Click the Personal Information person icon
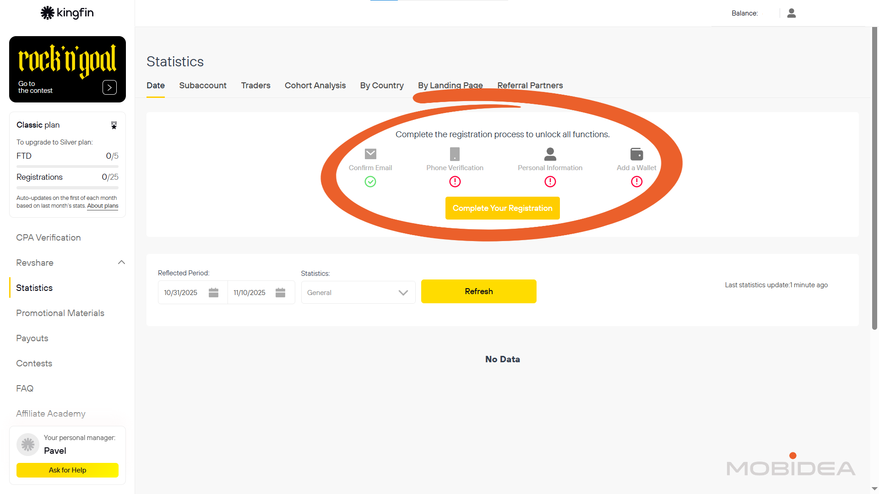This screenshot has height=494, width=879. 550,154
